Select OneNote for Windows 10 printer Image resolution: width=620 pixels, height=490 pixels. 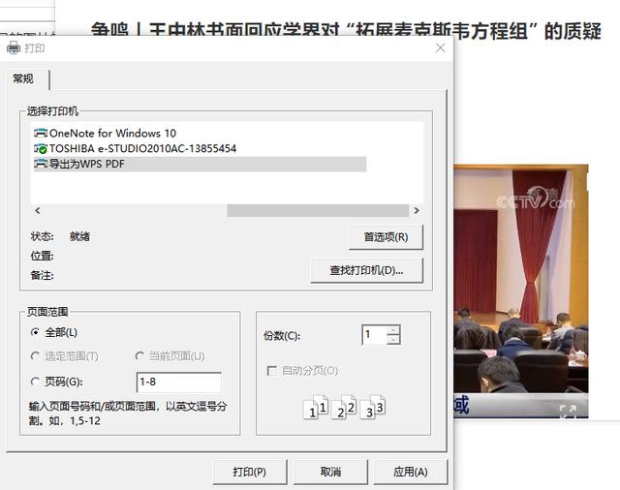pos(106,134)
